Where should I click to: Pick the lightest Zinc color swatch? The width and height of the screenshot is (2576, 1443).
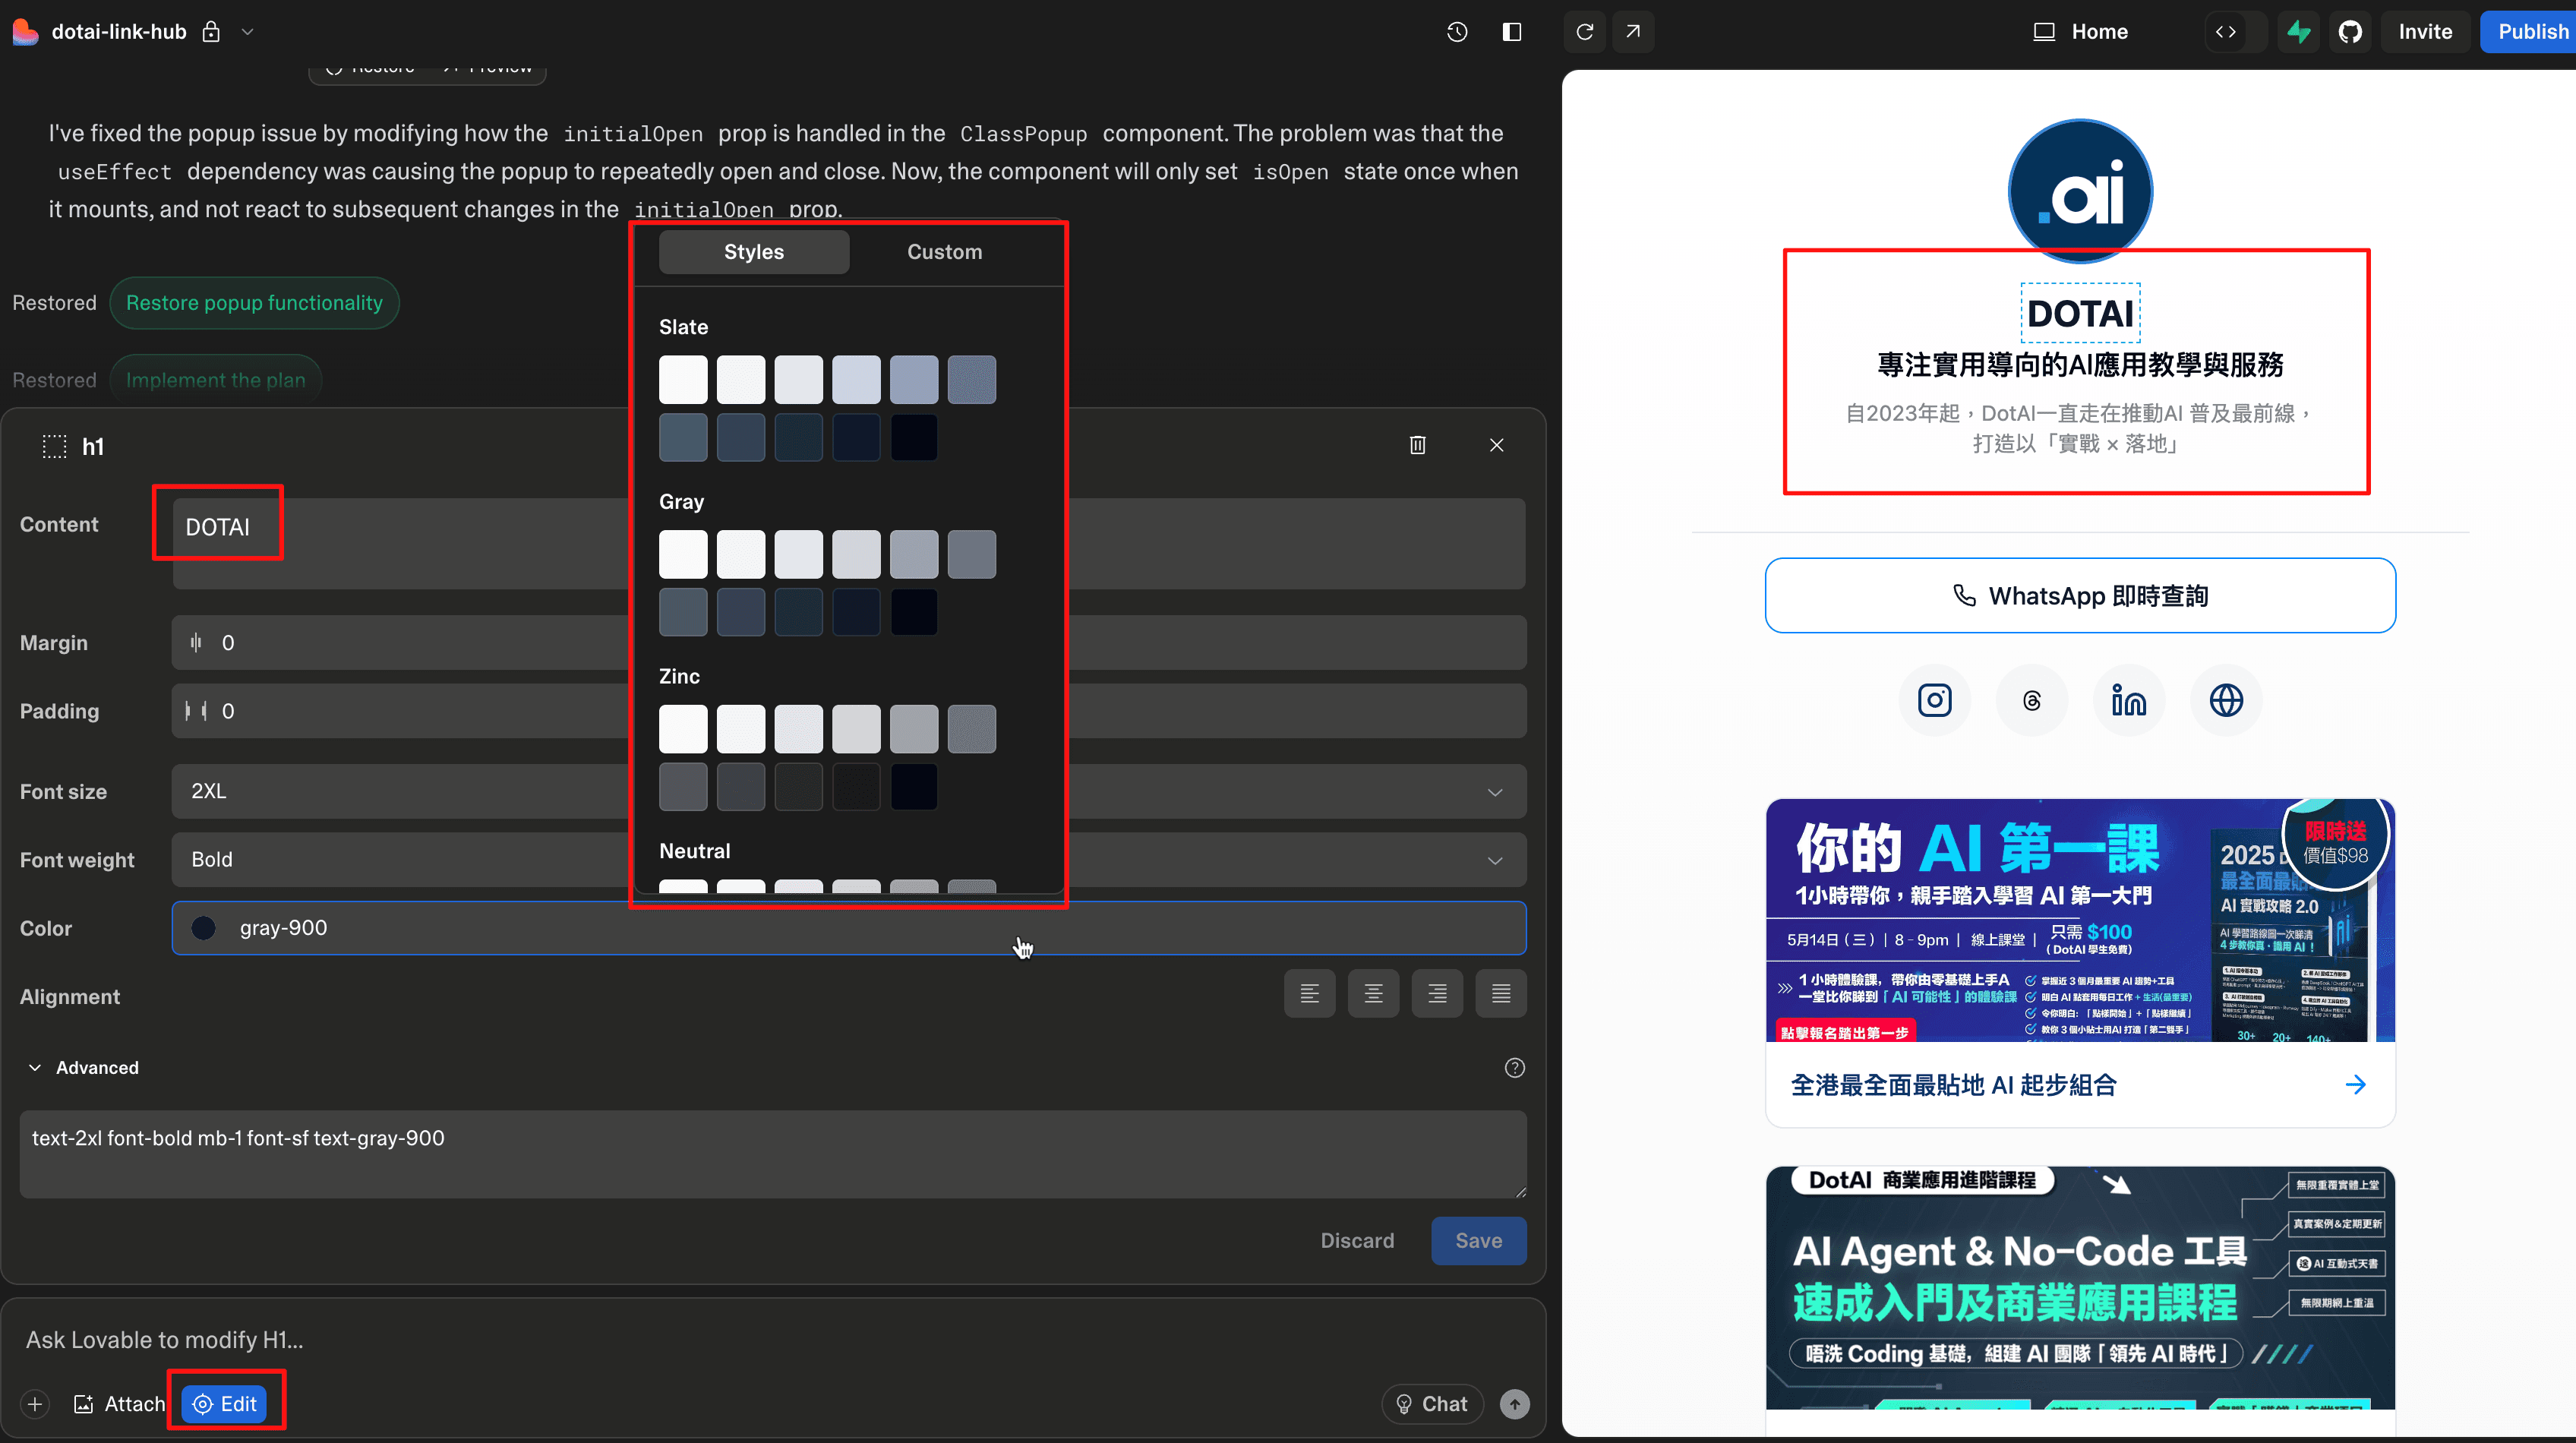click(x=683, y=729)
